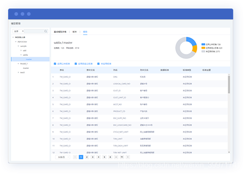Screen dimensions: 244x174
Task: Uncheck the 应用自定义标准 filter
Action: tap(75, 63)
